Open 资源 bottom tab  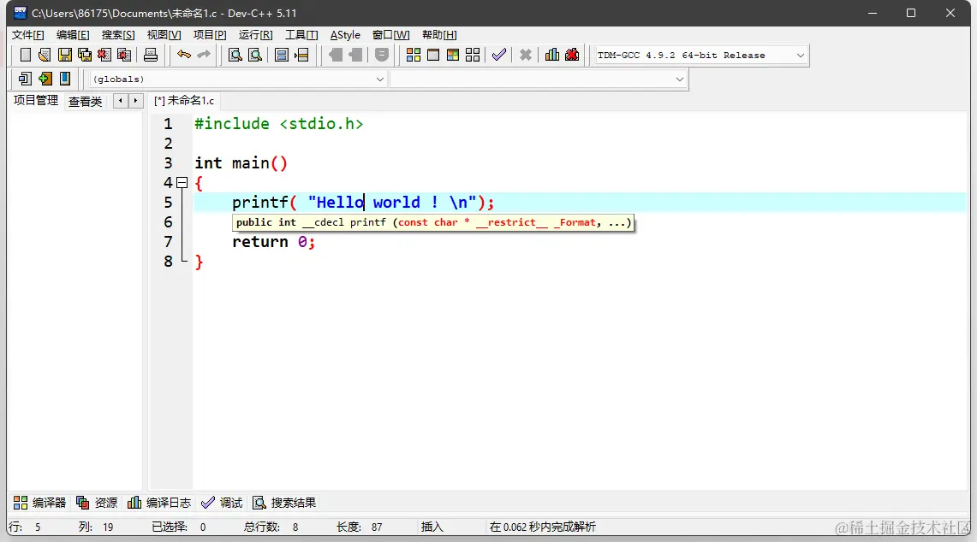click(x=97, y=503)
